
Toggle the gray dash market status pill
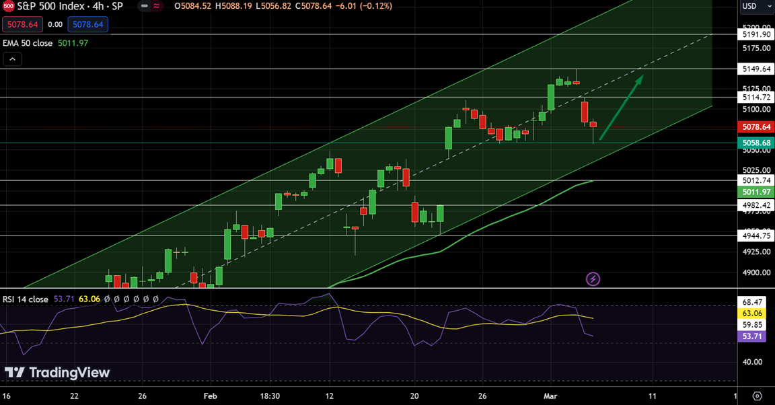[x=144, y=6]
